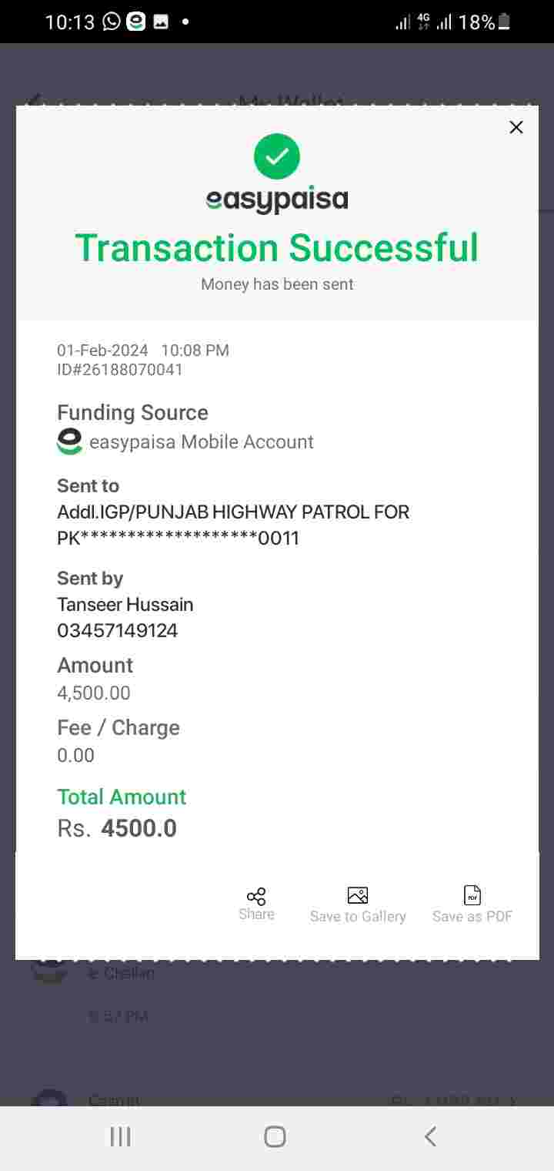Image resolution: width=554 pixels, height=1171 pixels.
Task: Tap the sender phone number
Action: coord(117,630)
